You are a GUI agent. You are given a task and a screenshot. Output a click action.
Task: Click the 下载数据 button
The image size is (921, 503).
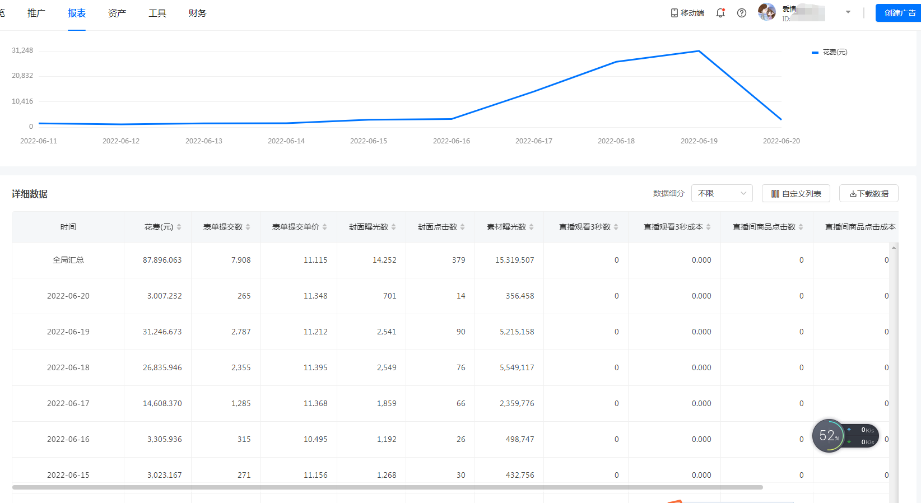[868, 193]
